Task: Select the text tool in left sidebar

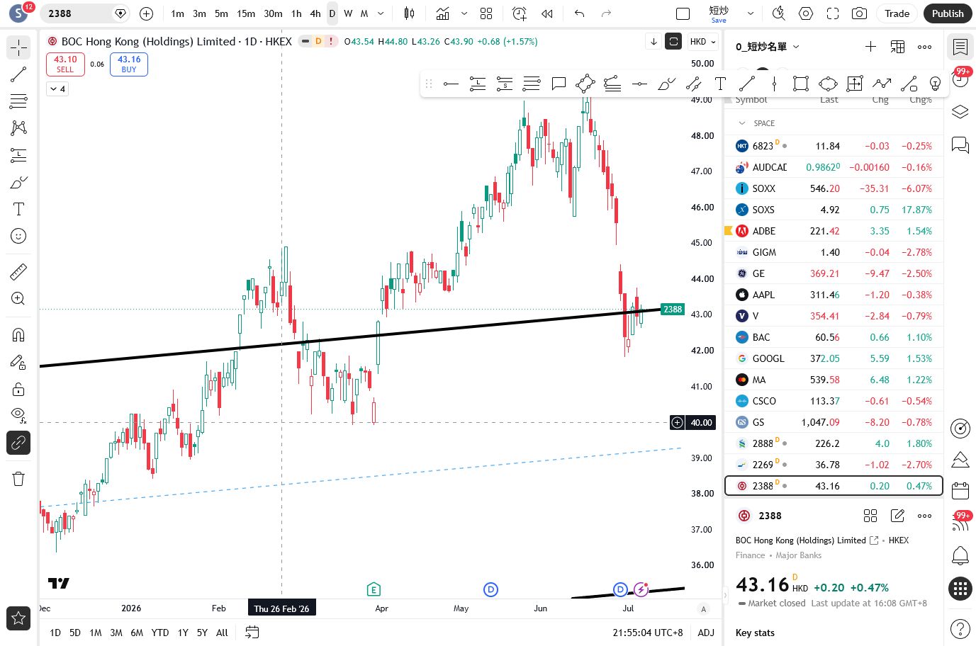Action: 18,209
